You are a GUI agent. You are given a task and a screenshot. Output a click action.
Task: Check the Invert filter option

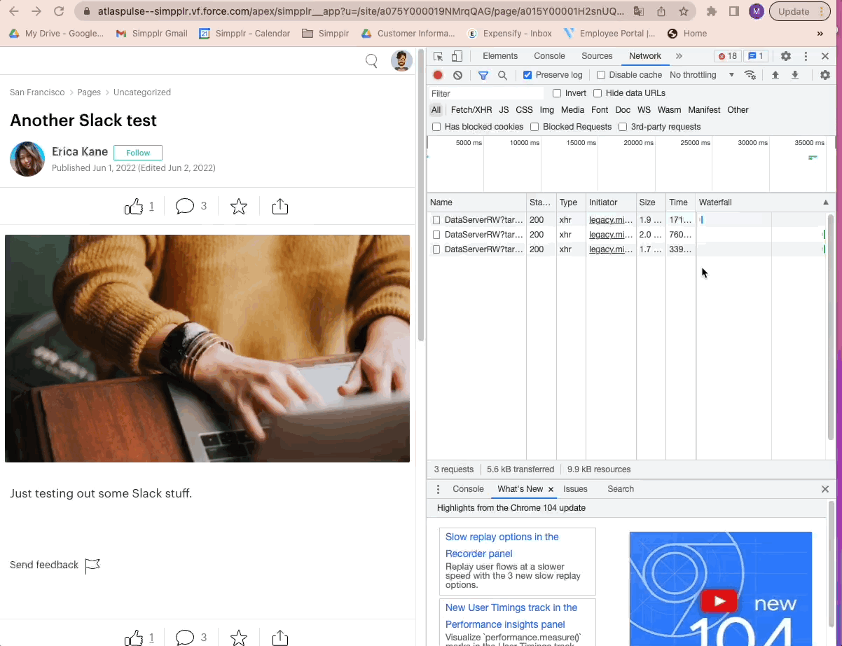pyautogui.click(x=557, y=93)
